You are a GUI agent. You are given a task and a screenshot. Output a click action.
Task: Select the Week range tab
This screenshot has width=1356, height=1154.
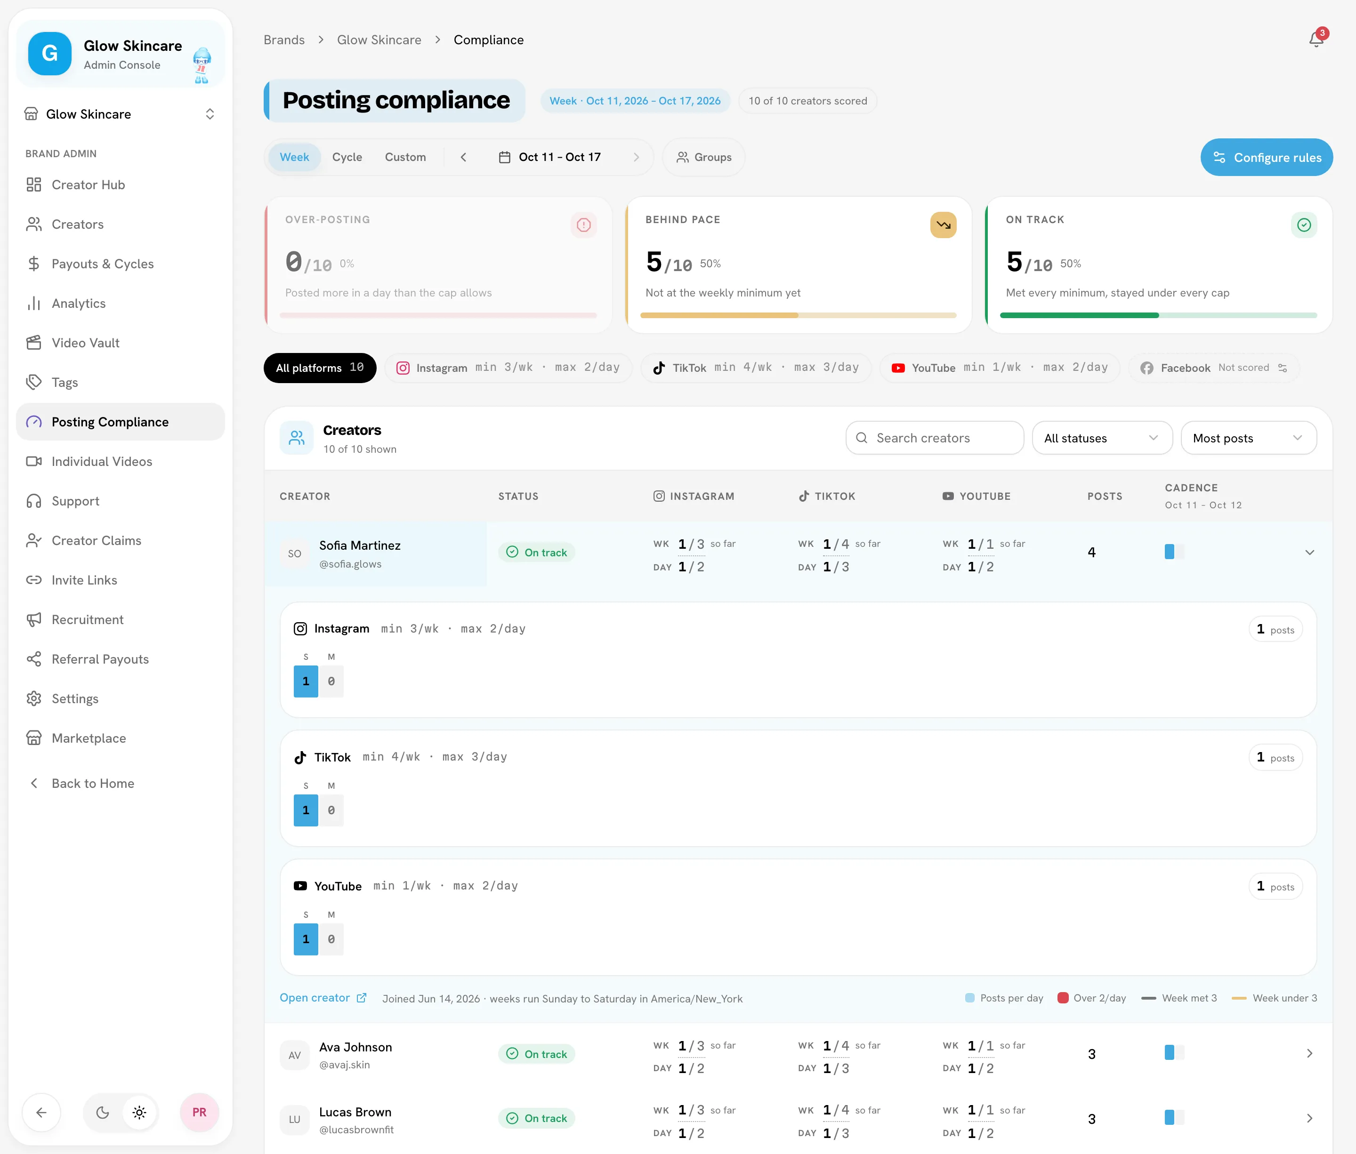(x=294, y=157)
